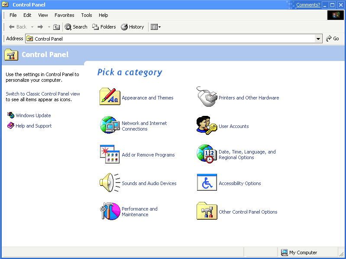346x259 pixels.
Task: Open Network and Internet Connections text link
Action: (144, 126)
